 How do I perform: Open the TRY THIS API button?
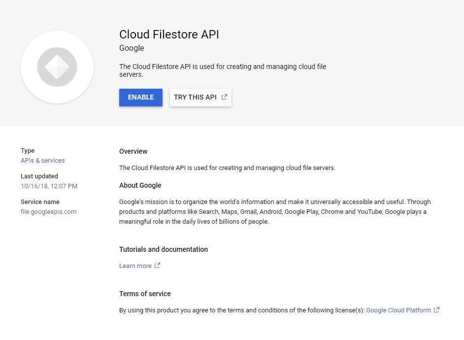[196, 97]
